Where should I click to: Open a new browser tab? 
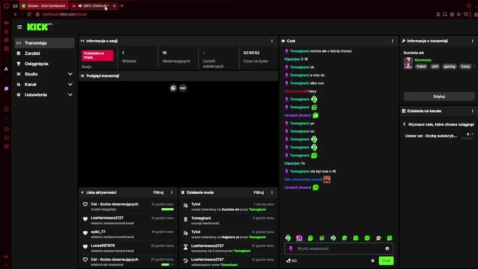(x=122, y=6)
